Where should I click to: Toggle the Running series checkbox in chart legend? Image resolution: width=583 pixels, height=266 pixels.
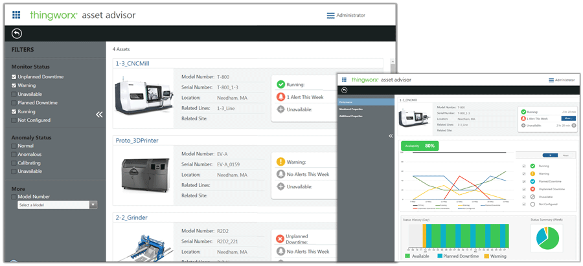click(x=524, y=166)
